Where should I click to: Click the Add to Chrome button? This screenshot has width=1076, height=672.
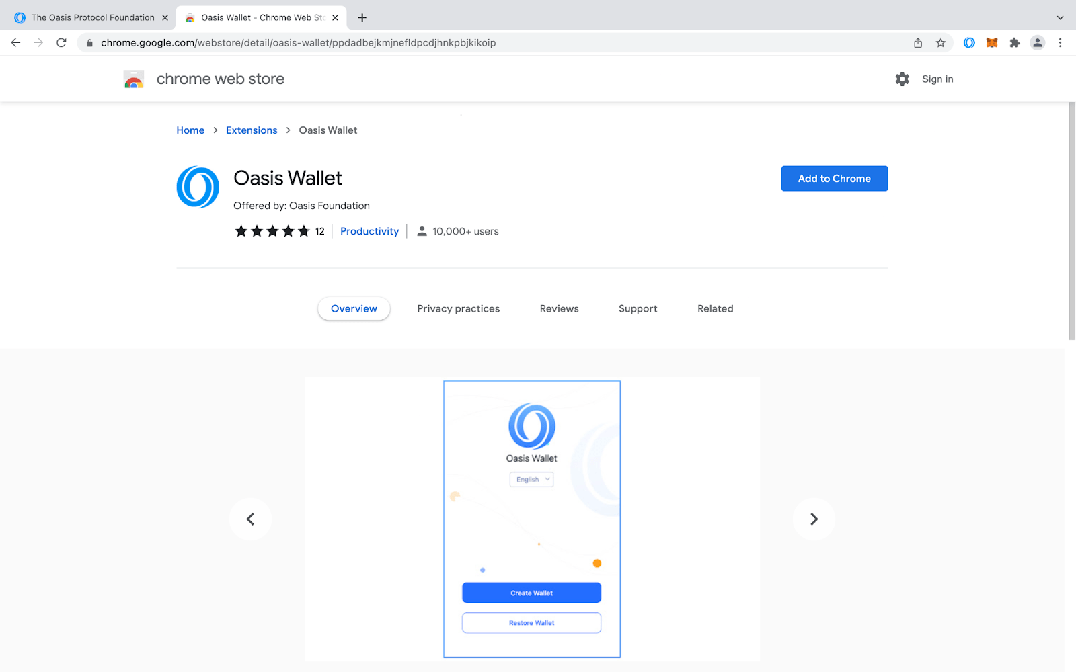(x=834, y=178)
